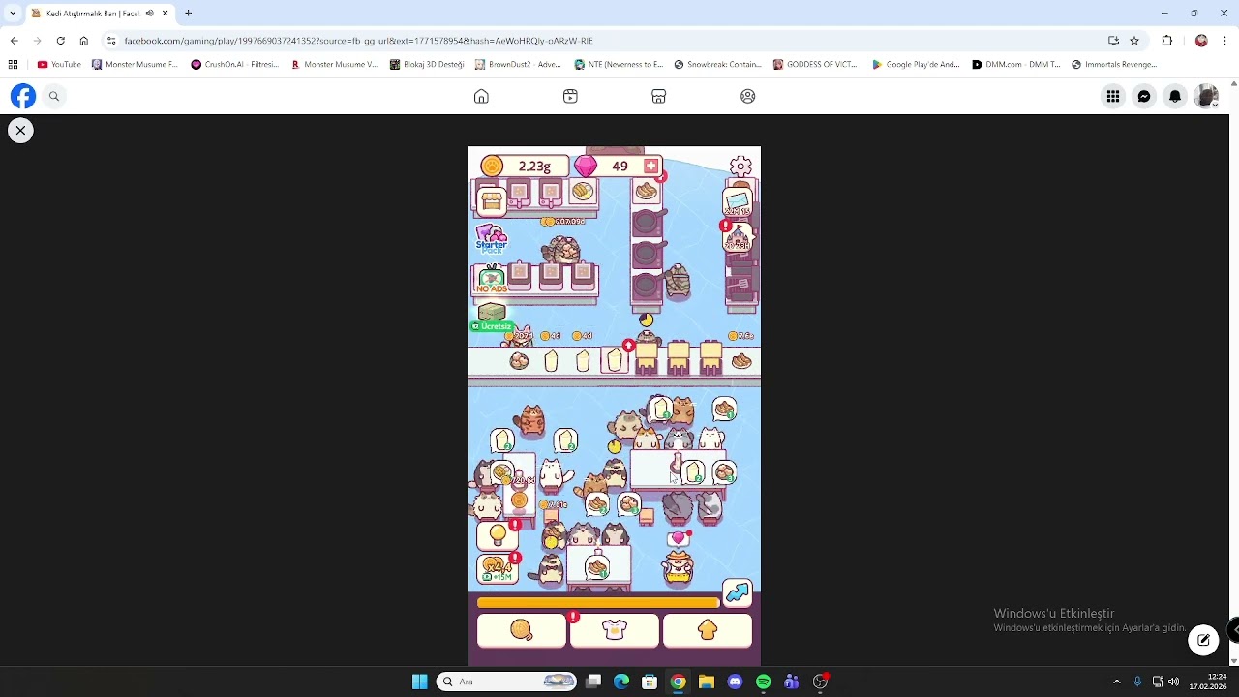Expand the tab search dropdown

[13, 14]
